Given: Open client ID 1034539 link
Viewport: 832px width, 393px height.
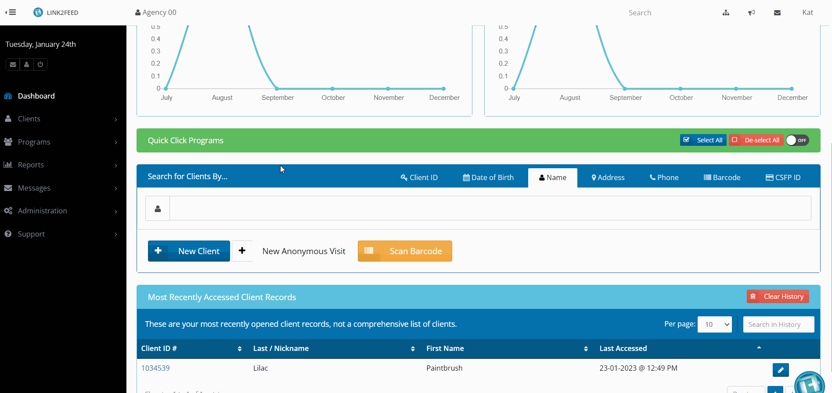Looking at the screenshot, I should click(155, 368).
